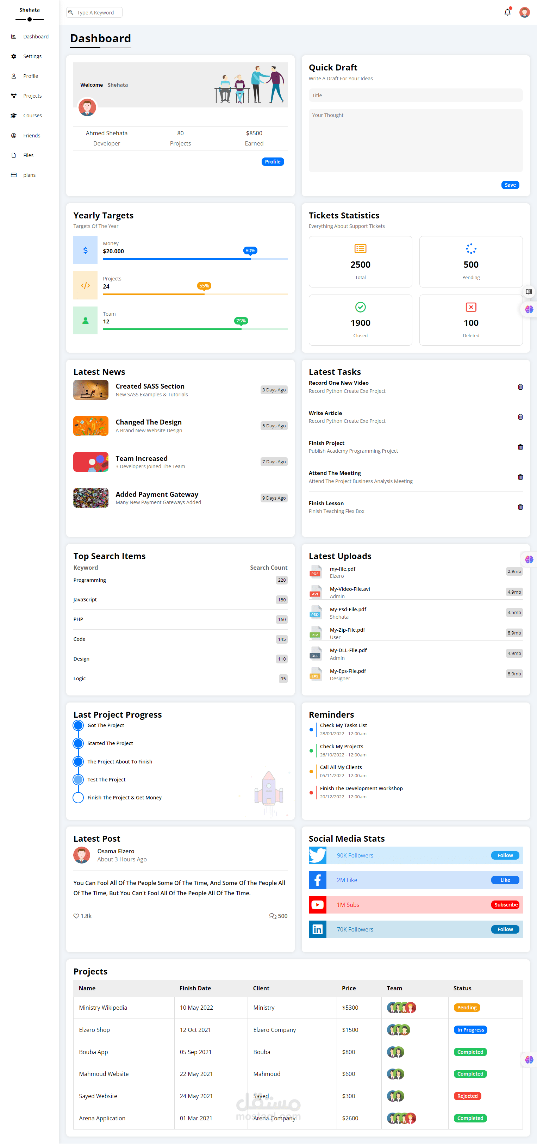Viewport: 537px width, 1145px height.
Task: Follow on LinkedIn
Action: (505, 929)
